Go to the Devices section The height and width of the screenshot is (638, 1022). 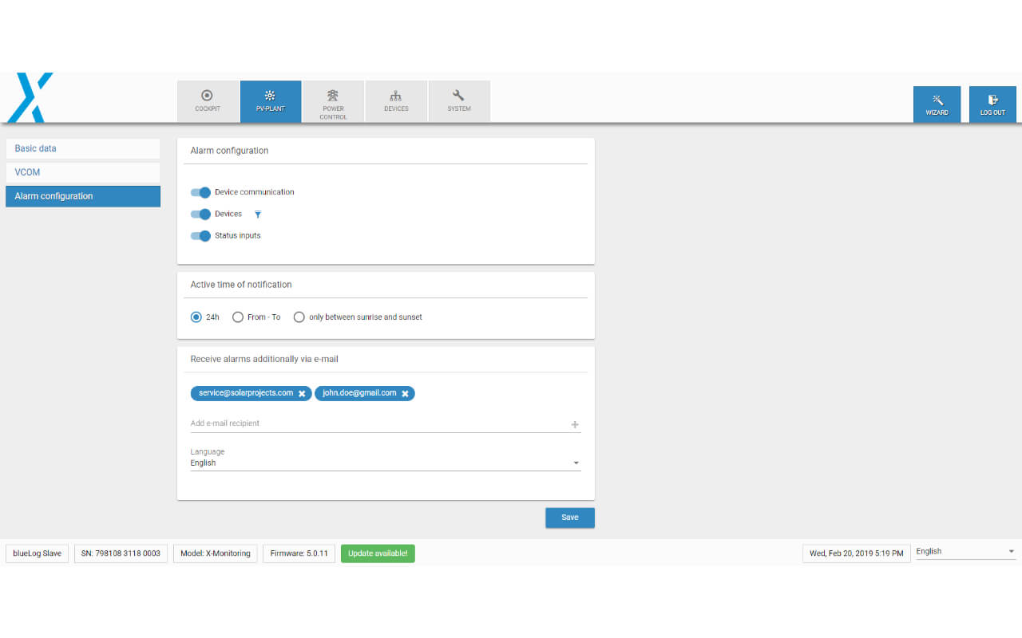click(396, 101)
